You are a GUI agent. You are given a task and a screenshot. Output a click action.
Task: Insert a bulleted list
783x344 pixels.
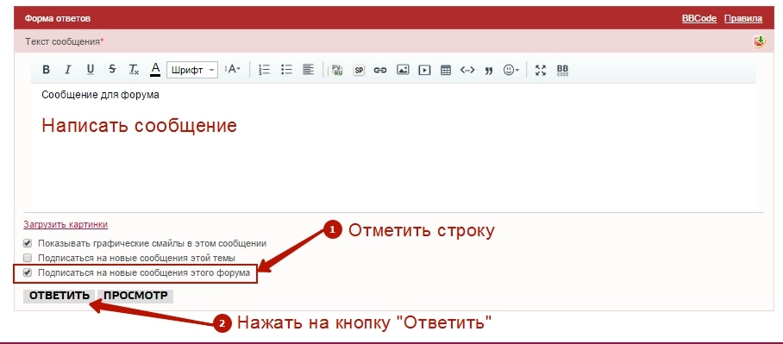coord(286,70)
